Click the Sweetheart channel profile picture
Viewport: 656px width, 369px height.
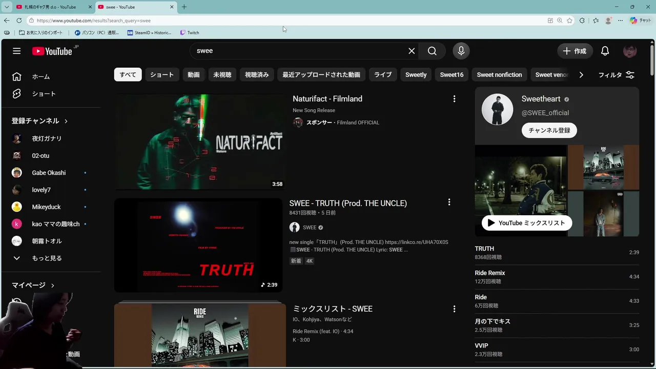497,109
